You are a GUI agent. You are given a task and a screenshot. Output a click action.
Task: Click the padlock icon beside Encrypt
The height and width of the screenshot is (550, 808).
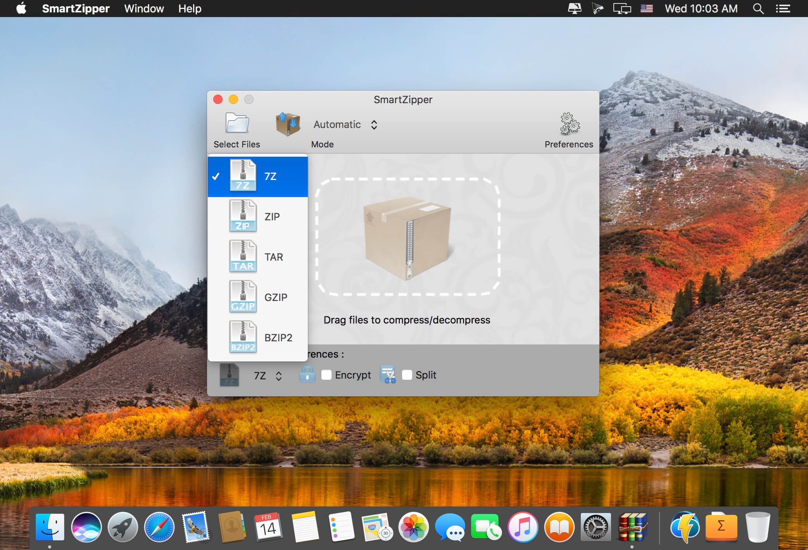(307, 374)
